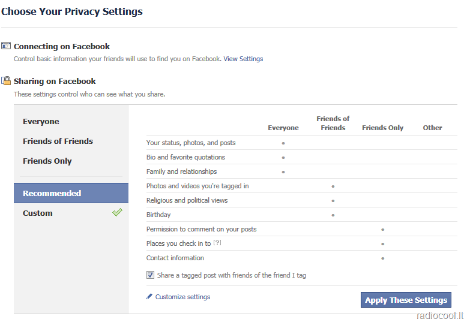The width and height of the screenshot is (467, 322).
Task: Click the dot in the Birthday row
Action: point(333,215)
